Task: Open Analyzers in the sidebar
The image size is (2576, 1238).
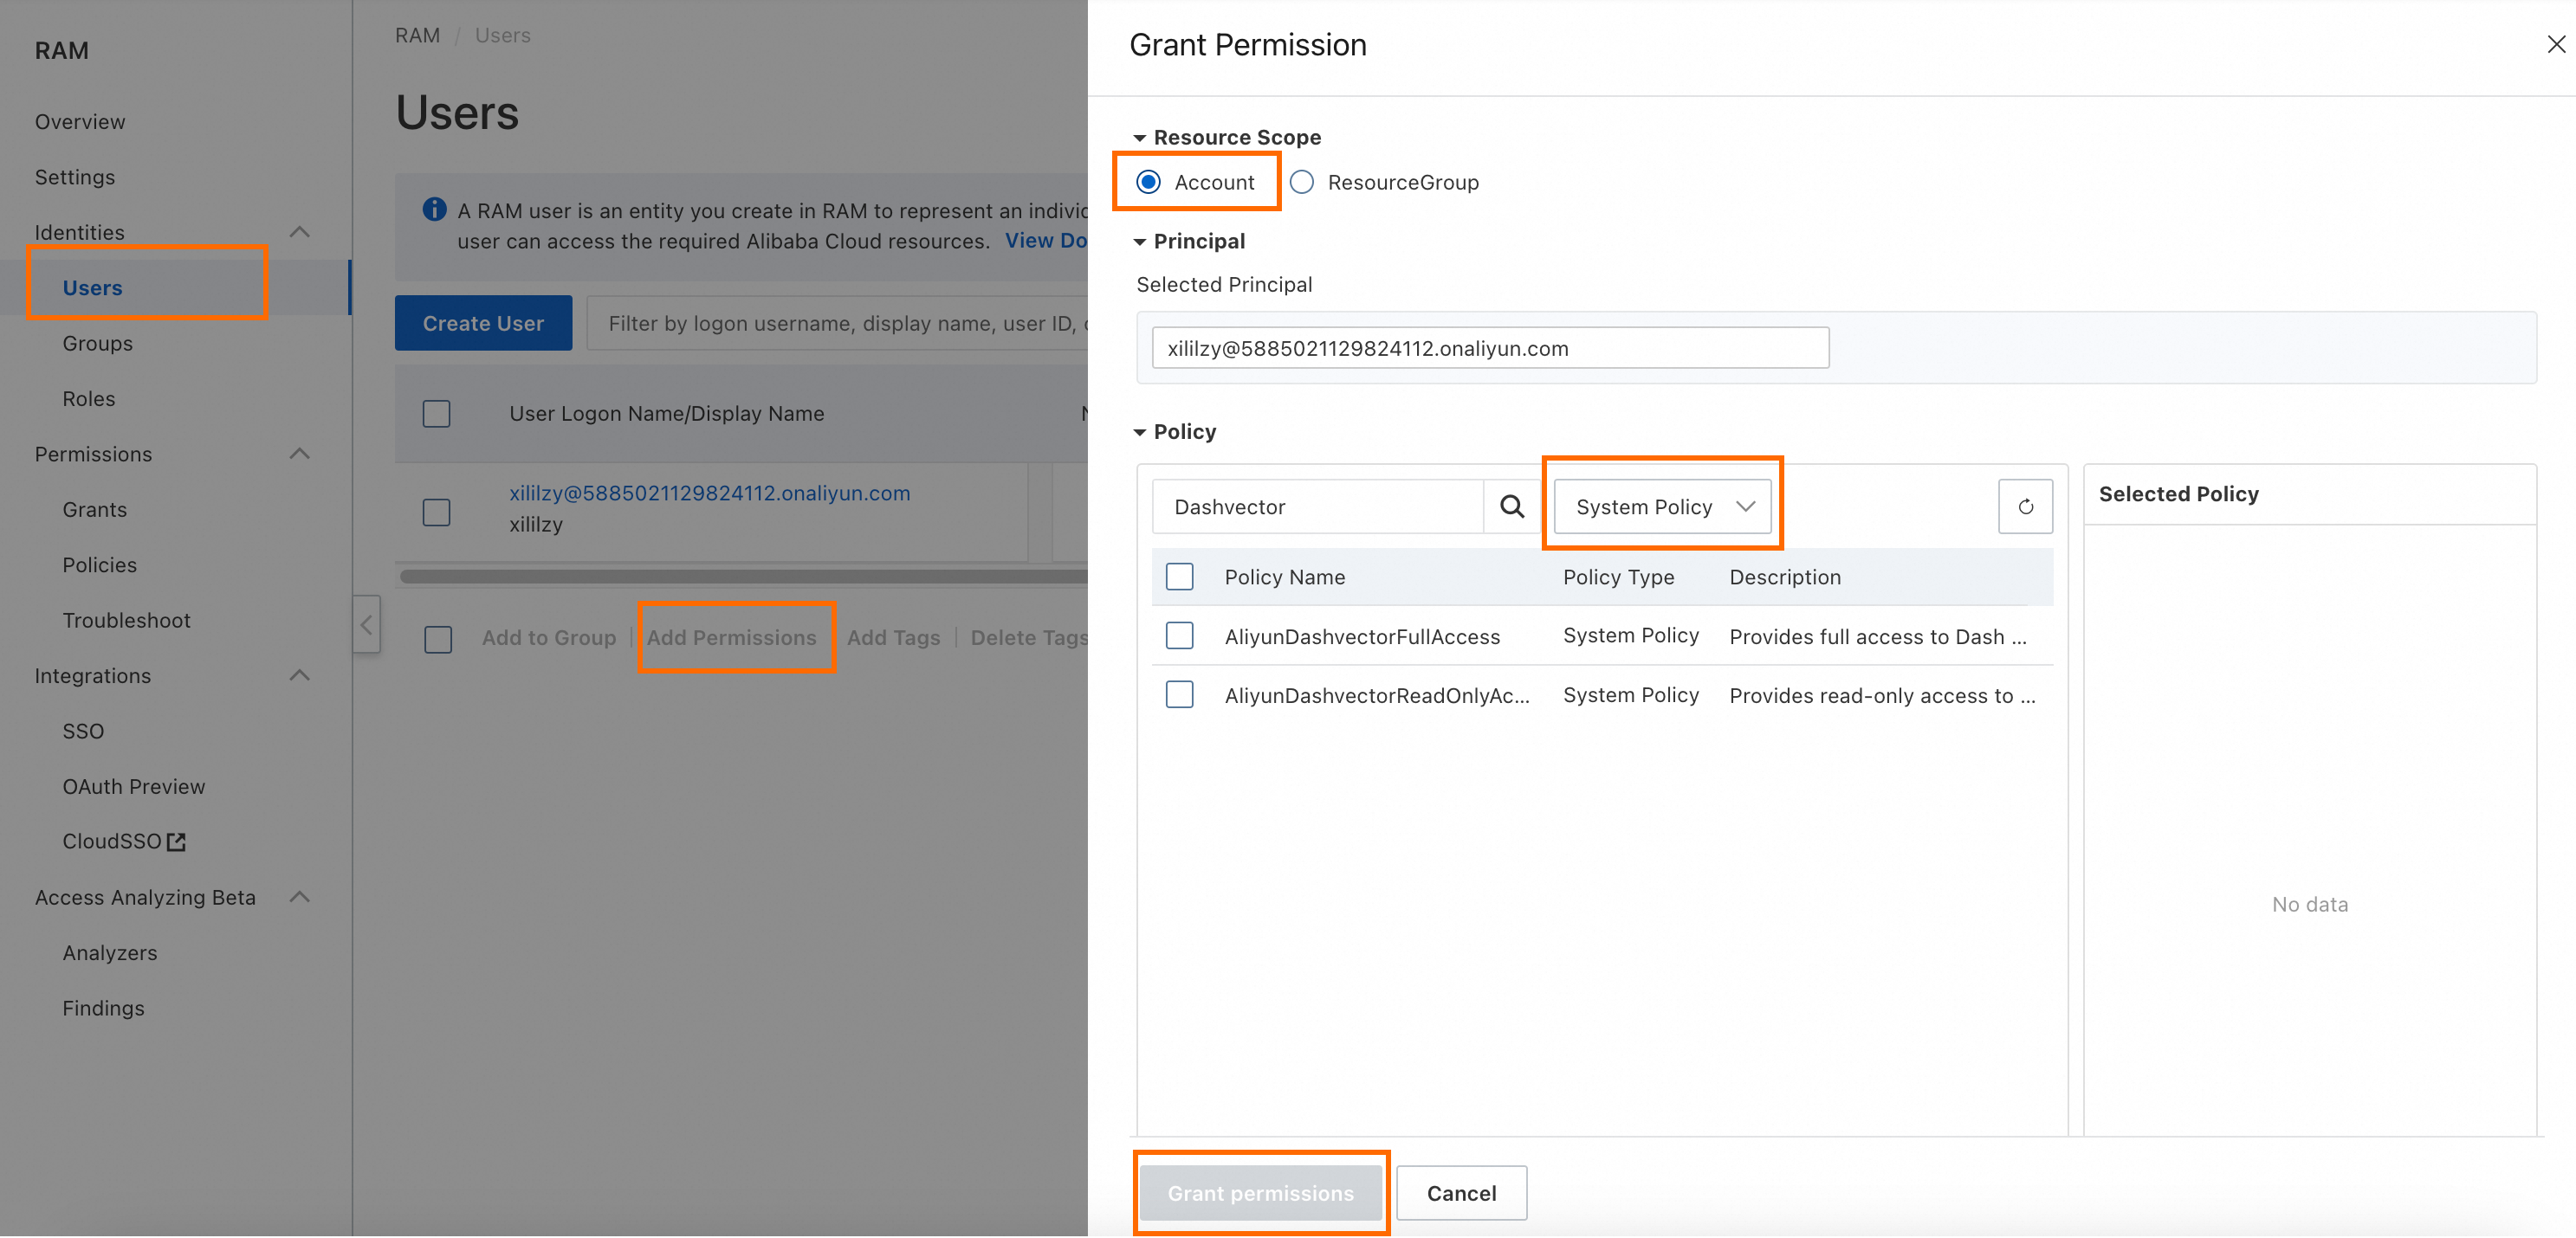Action: pos(110,953)
